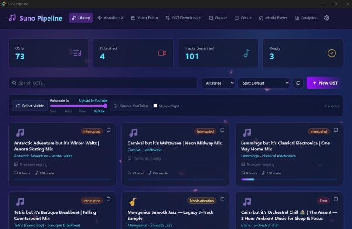Select the Mewgenics Smooth Jazz checkbox
The height and width of the screenshot is (229, 352).
[x=222, y=199]
